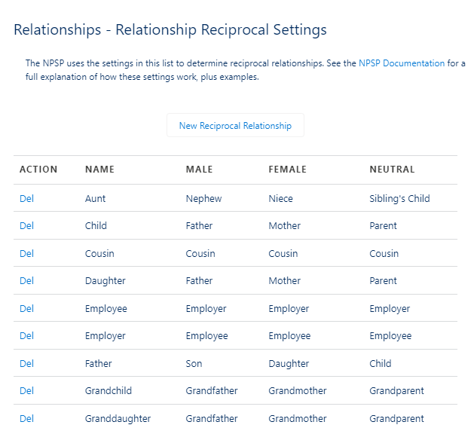Click the Neutral column header
This screenshot has width=474, height=431.
pyautogui.click(x=392, y=170)
